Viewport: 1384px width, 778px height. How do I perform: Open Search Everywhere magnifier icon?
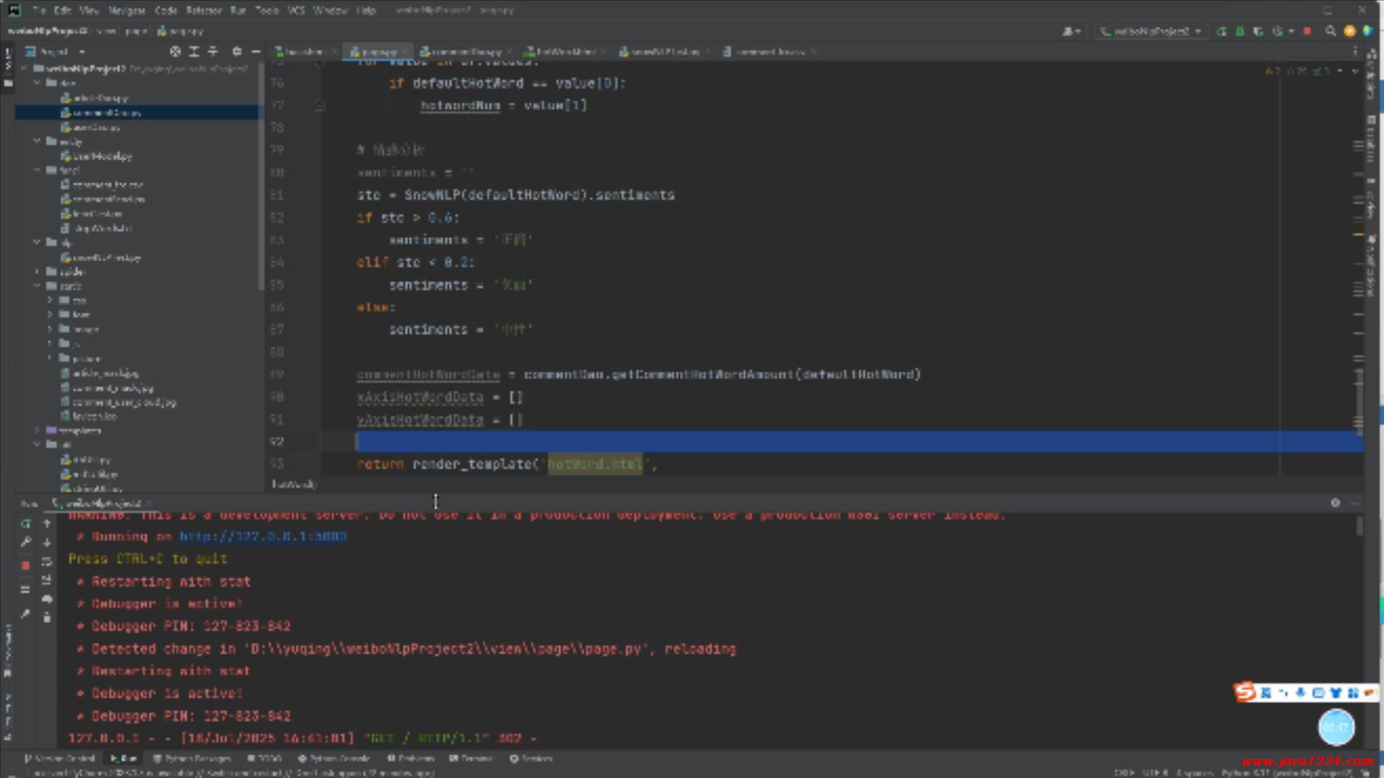pos(1331,32)
